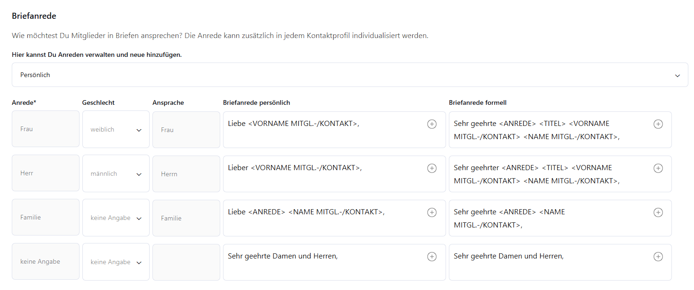Click empty Ansprache field in 'keine Angabe' row

[x=186, y=262]
